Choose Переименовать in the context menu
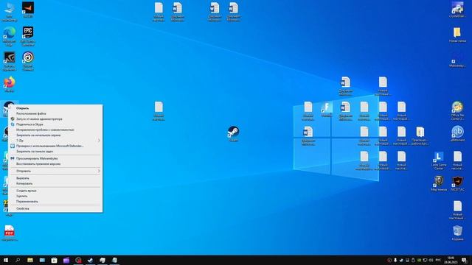This screenshot has width=472, height=265. tap(55, 202)
